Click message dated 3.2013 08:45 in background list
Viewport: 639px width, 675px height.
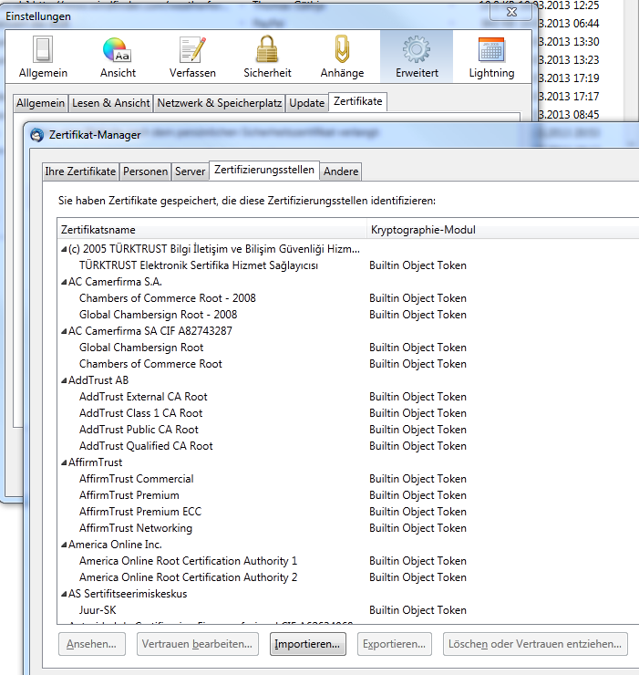coord(569,115)
